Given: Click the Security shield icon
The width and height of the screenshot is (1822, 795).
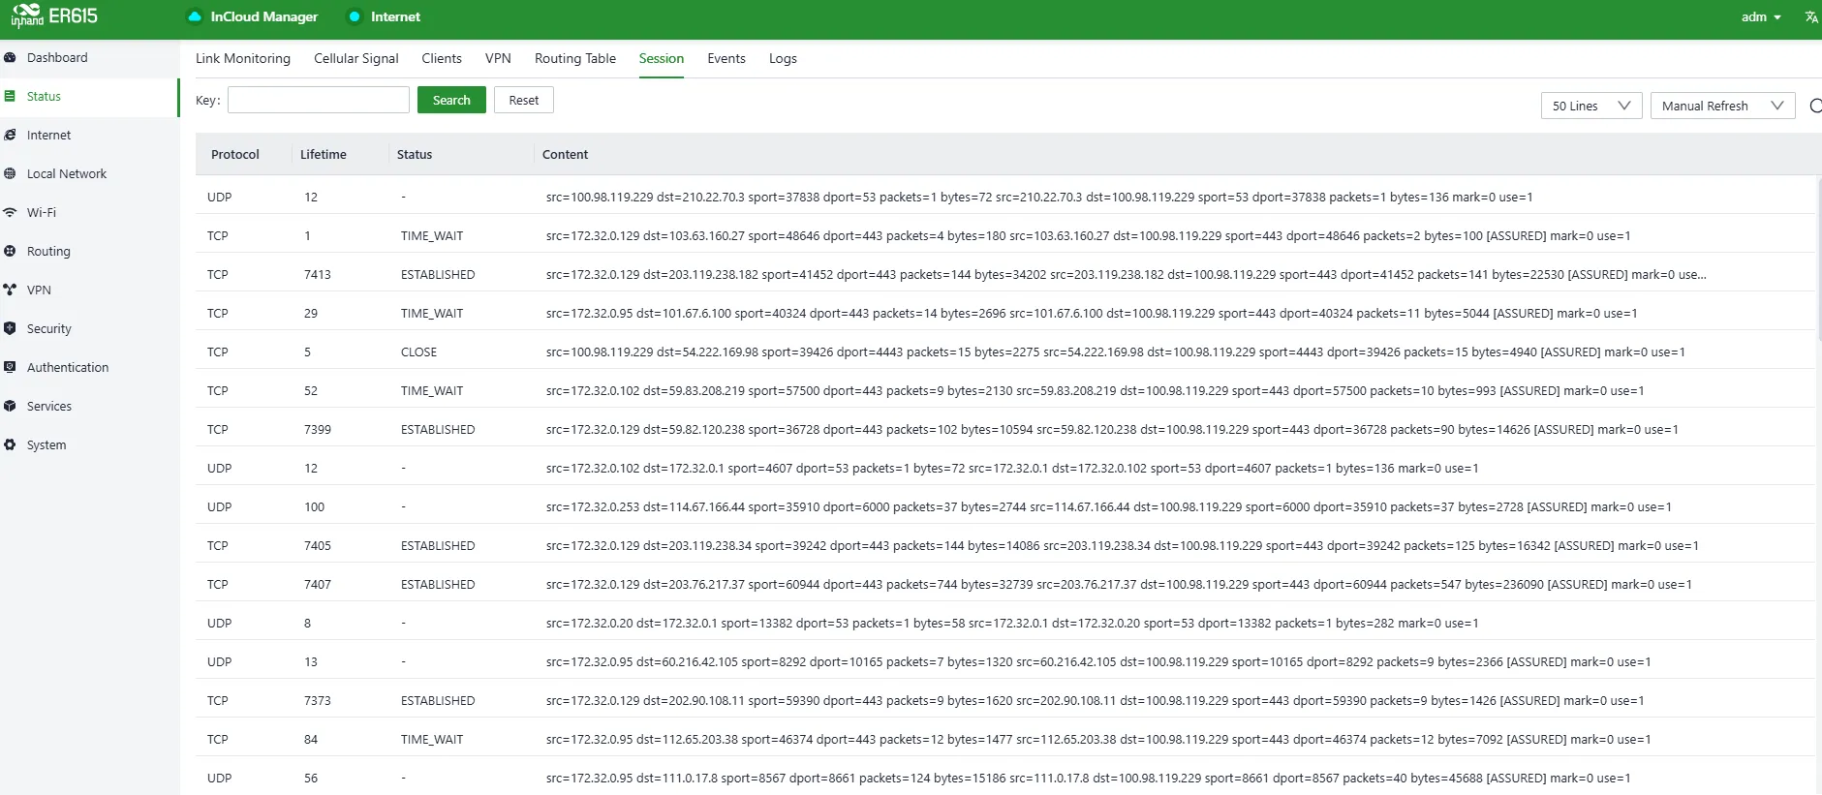Looking at the screenshot, I should [x=10, y=328].
